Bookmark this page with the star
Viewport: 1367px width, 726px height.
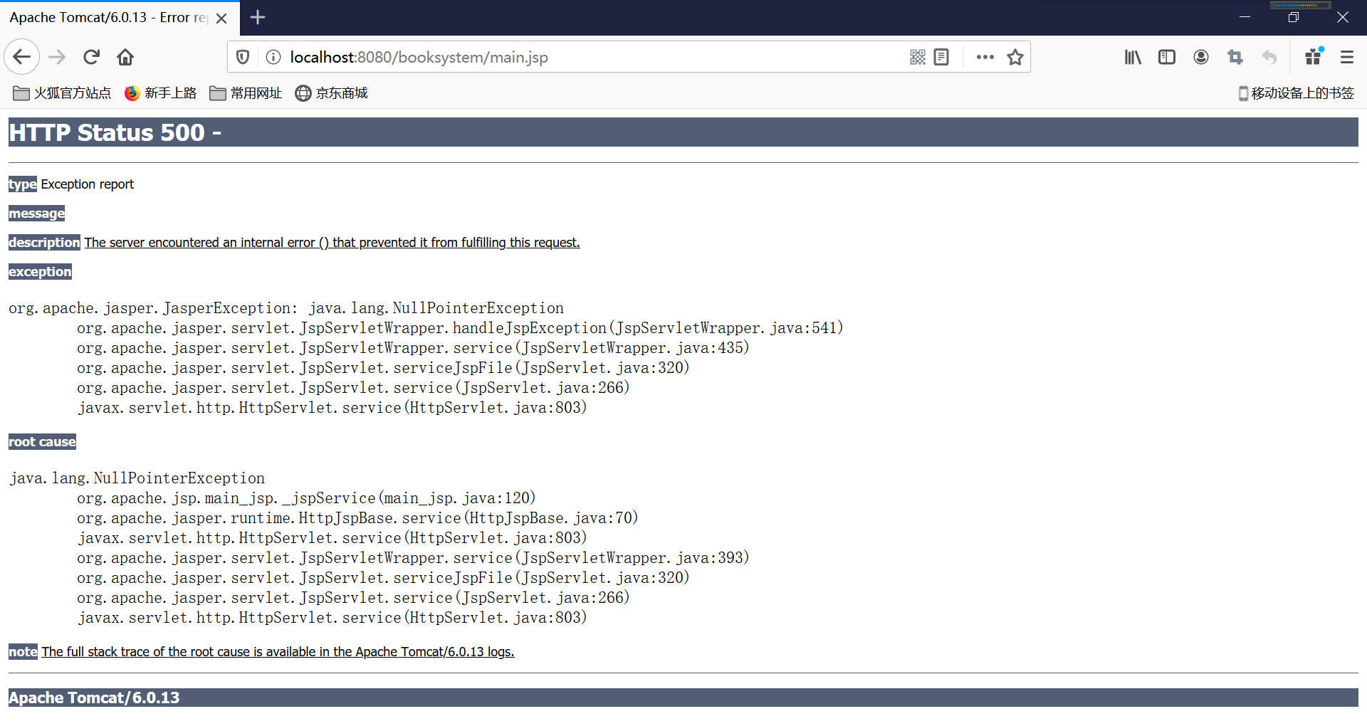tap(1015, 57)
